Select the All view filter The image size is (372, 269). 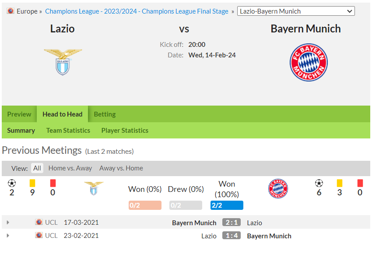click(37, 168)
